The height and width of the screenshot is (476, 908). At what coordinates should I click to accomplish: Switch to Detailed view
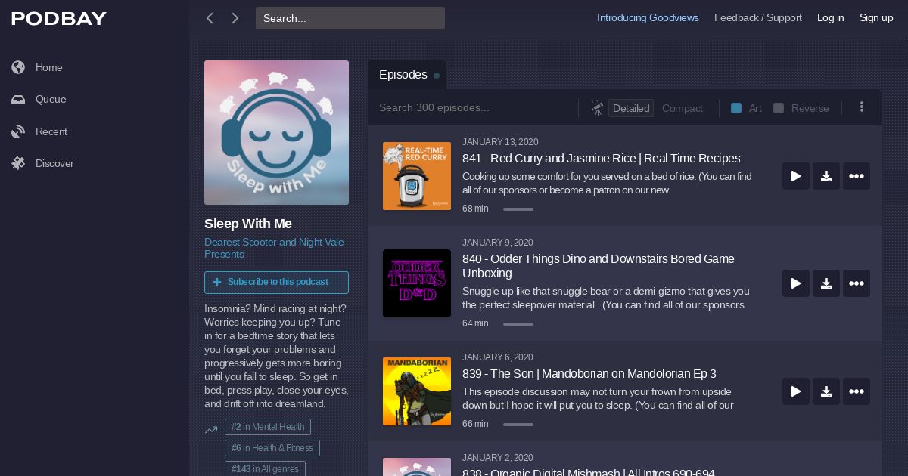tap(631, 108)
